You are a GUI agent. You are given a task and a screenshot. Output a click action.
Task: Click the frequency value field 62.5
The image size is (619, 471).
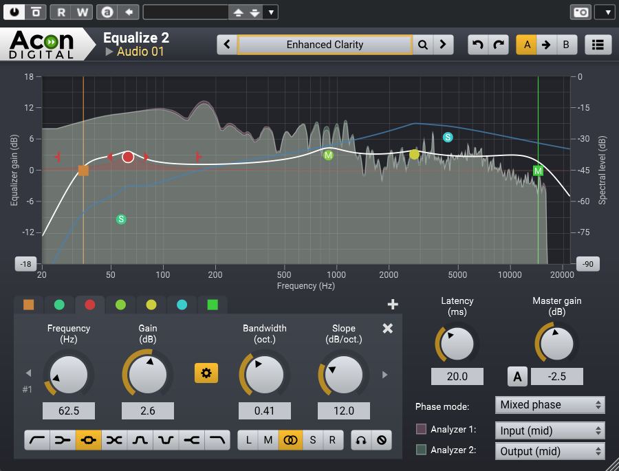point(69,411)
